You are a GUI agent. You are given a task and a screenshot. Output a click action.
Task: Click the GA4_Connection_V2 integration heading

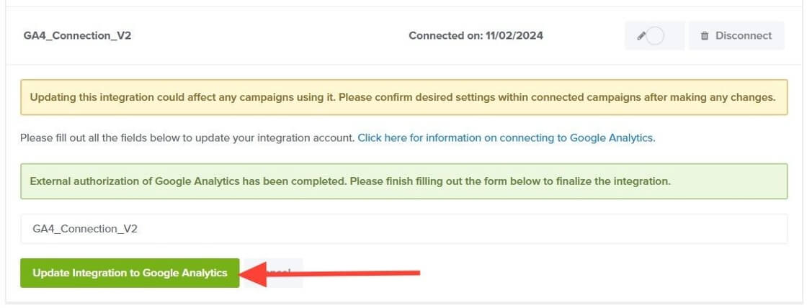pyautogui.click(x=77, y=35)
